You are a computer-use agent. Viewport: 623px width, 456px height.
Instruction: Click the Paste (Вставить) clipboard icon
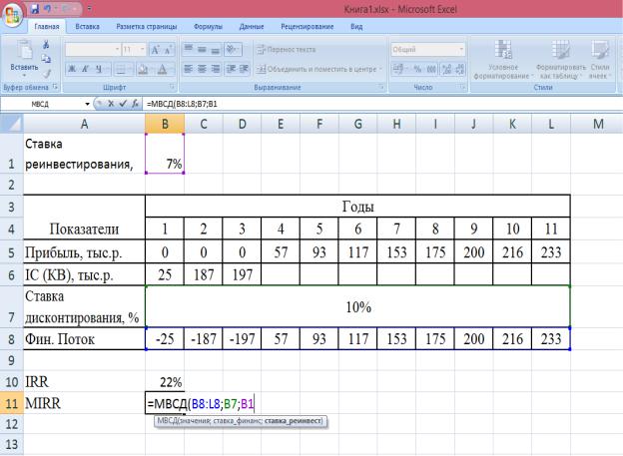click(25, 51)
